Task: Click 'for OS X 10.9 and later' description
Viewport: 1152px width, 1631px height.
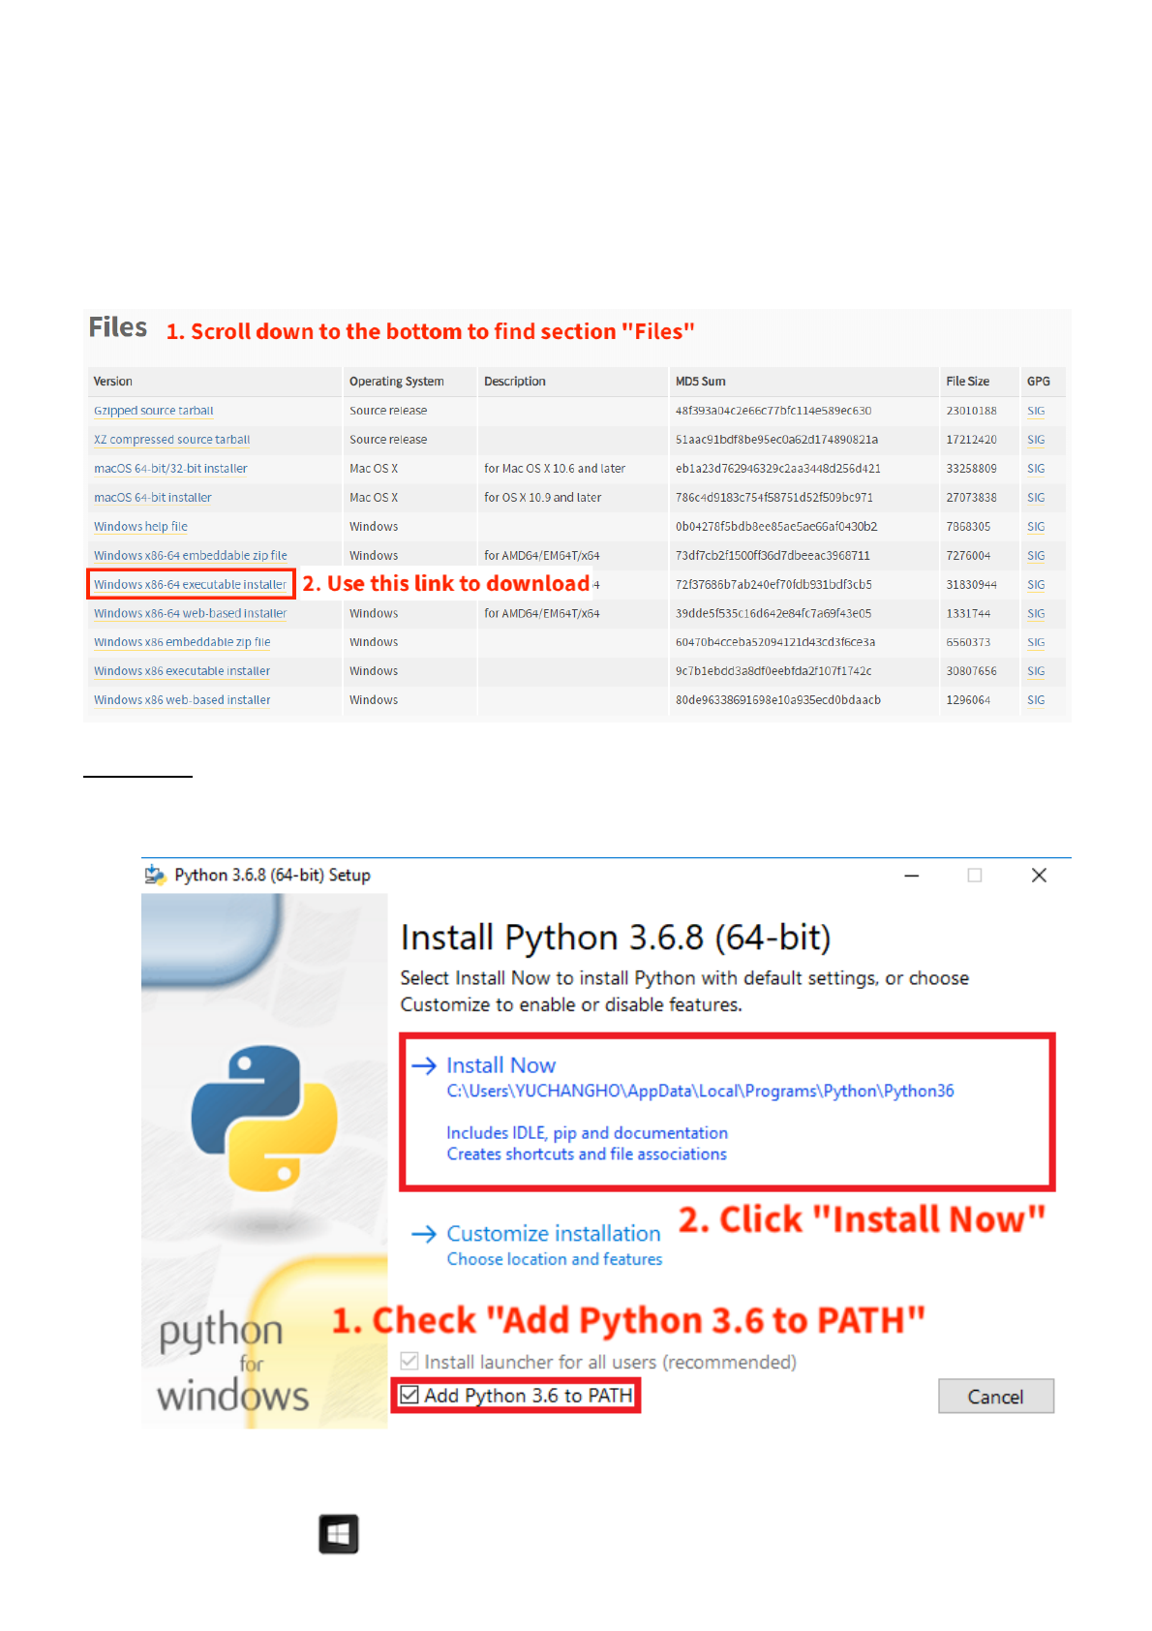Action: point(542,498)
